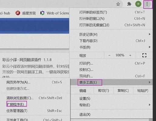Image resolution: width=156 pixels, height=121 pixels.
Task: Expand the 书签(B) submenu arrow
Action: click(150, 47)
